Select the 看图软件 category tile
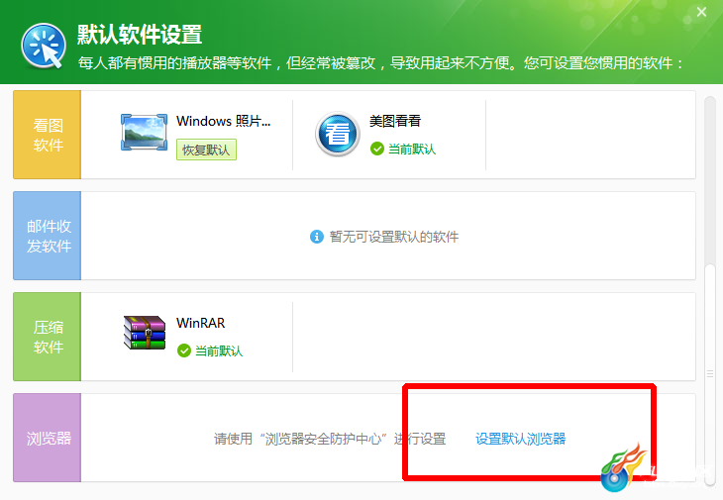This screenshot has width=723, height=500. [47, 135]
